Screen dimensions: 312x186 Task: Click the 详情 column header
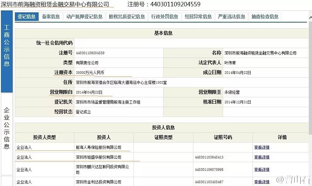pos(282,137)
